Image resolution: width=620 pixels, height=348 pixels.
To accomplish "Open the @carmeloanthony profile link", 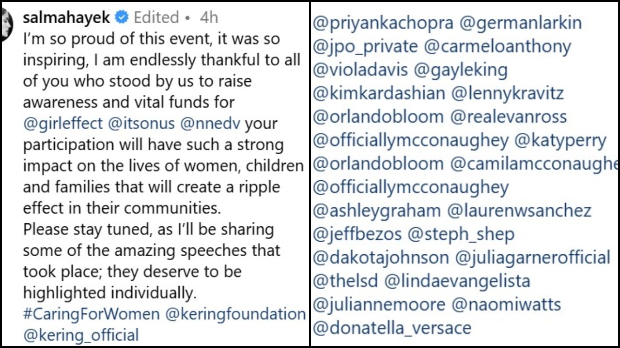I will click(x=497, y=47).
